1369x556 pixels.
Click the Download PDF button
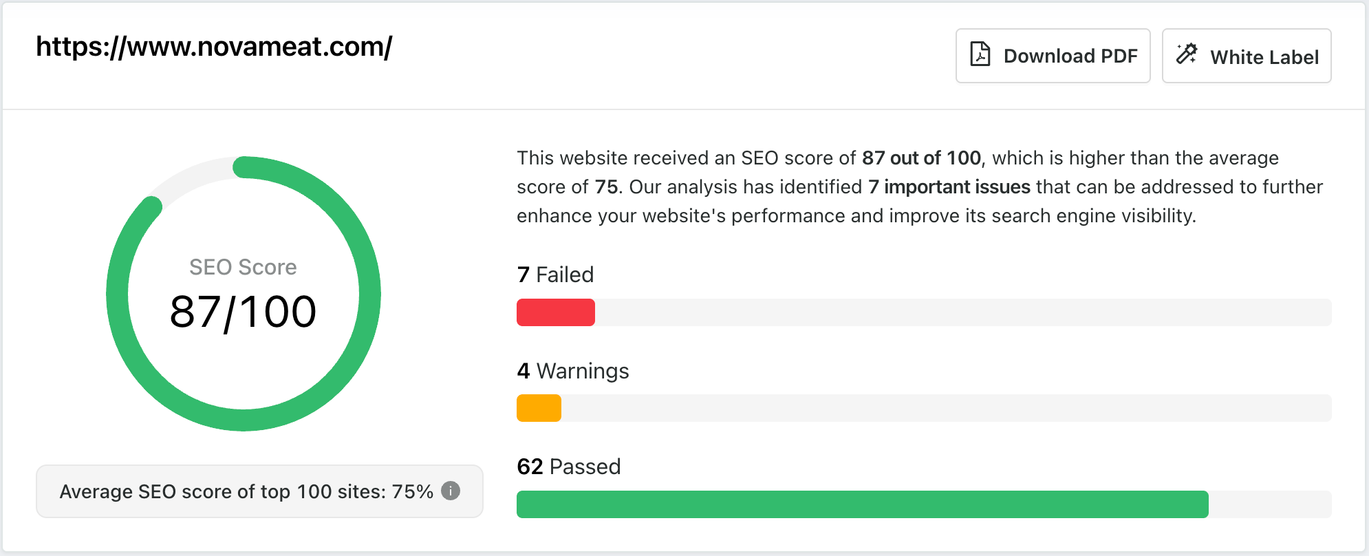(x=1053, y=56)
